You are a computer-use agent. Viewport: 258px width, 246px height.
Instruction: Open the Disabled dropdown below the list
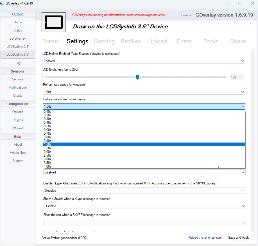pos(144,172)
